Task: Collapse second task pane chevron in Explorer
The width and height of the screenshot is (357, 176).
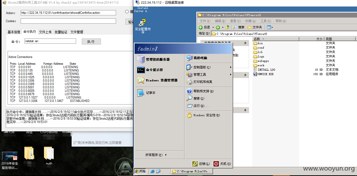Action: tap(245, 75)
